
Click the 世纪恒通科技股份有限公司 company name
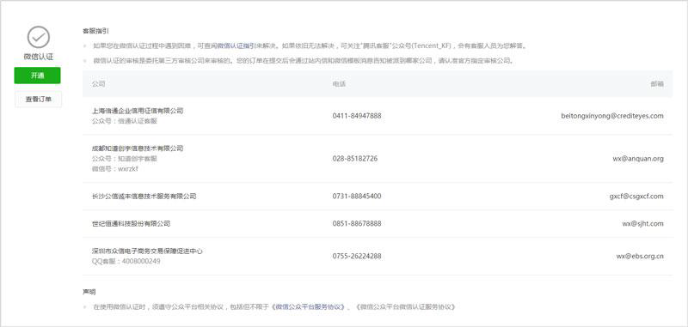[131, 224]
